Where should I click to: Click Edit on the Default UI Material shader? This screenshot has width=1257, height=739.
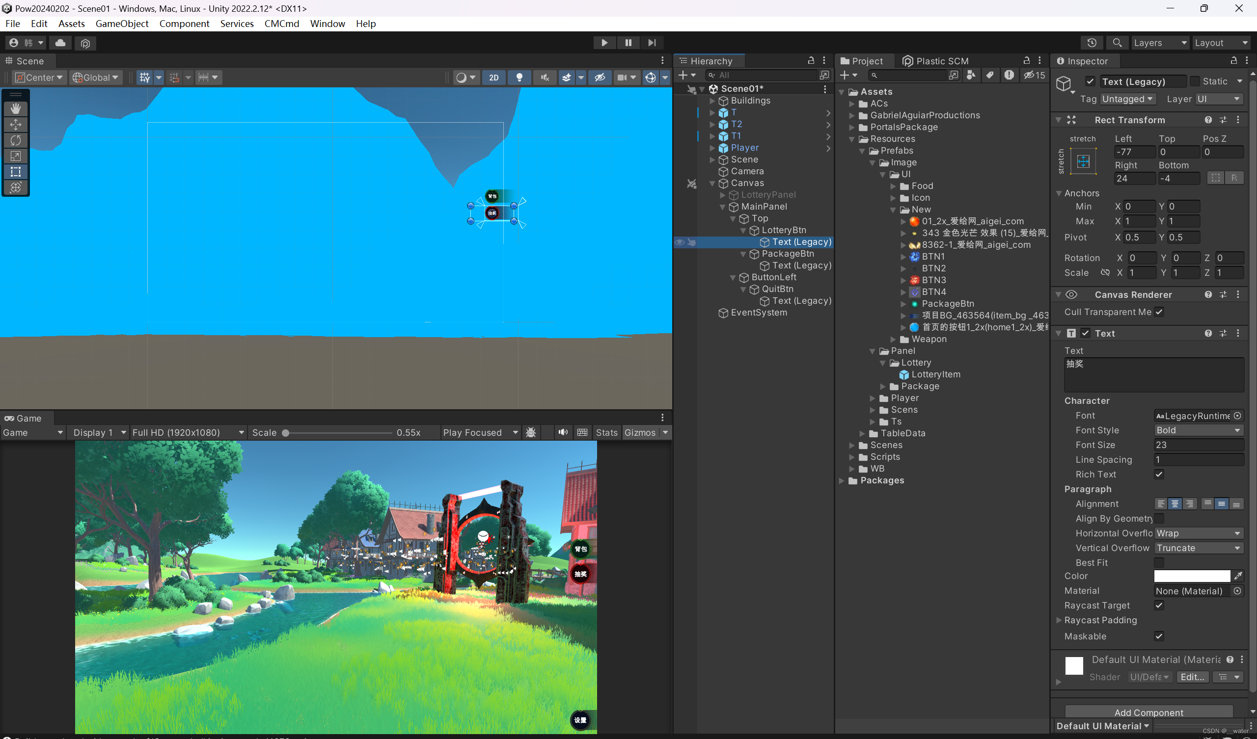click(1192, 677)
